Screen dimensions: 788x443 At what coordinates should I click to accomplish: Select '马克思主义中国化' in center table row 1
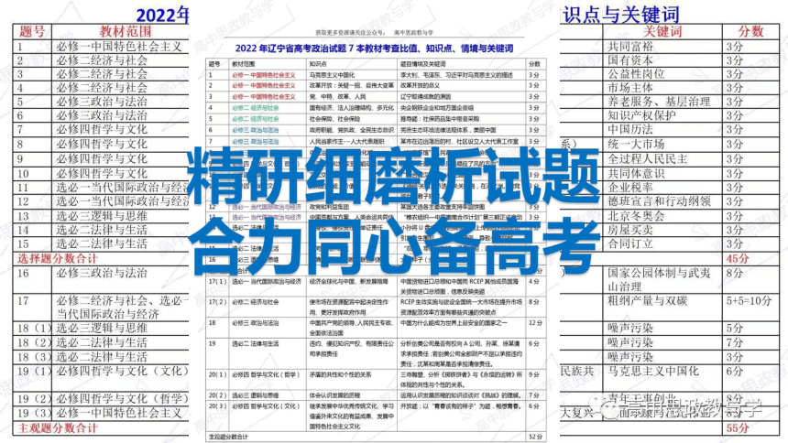(x=332, y=75)
